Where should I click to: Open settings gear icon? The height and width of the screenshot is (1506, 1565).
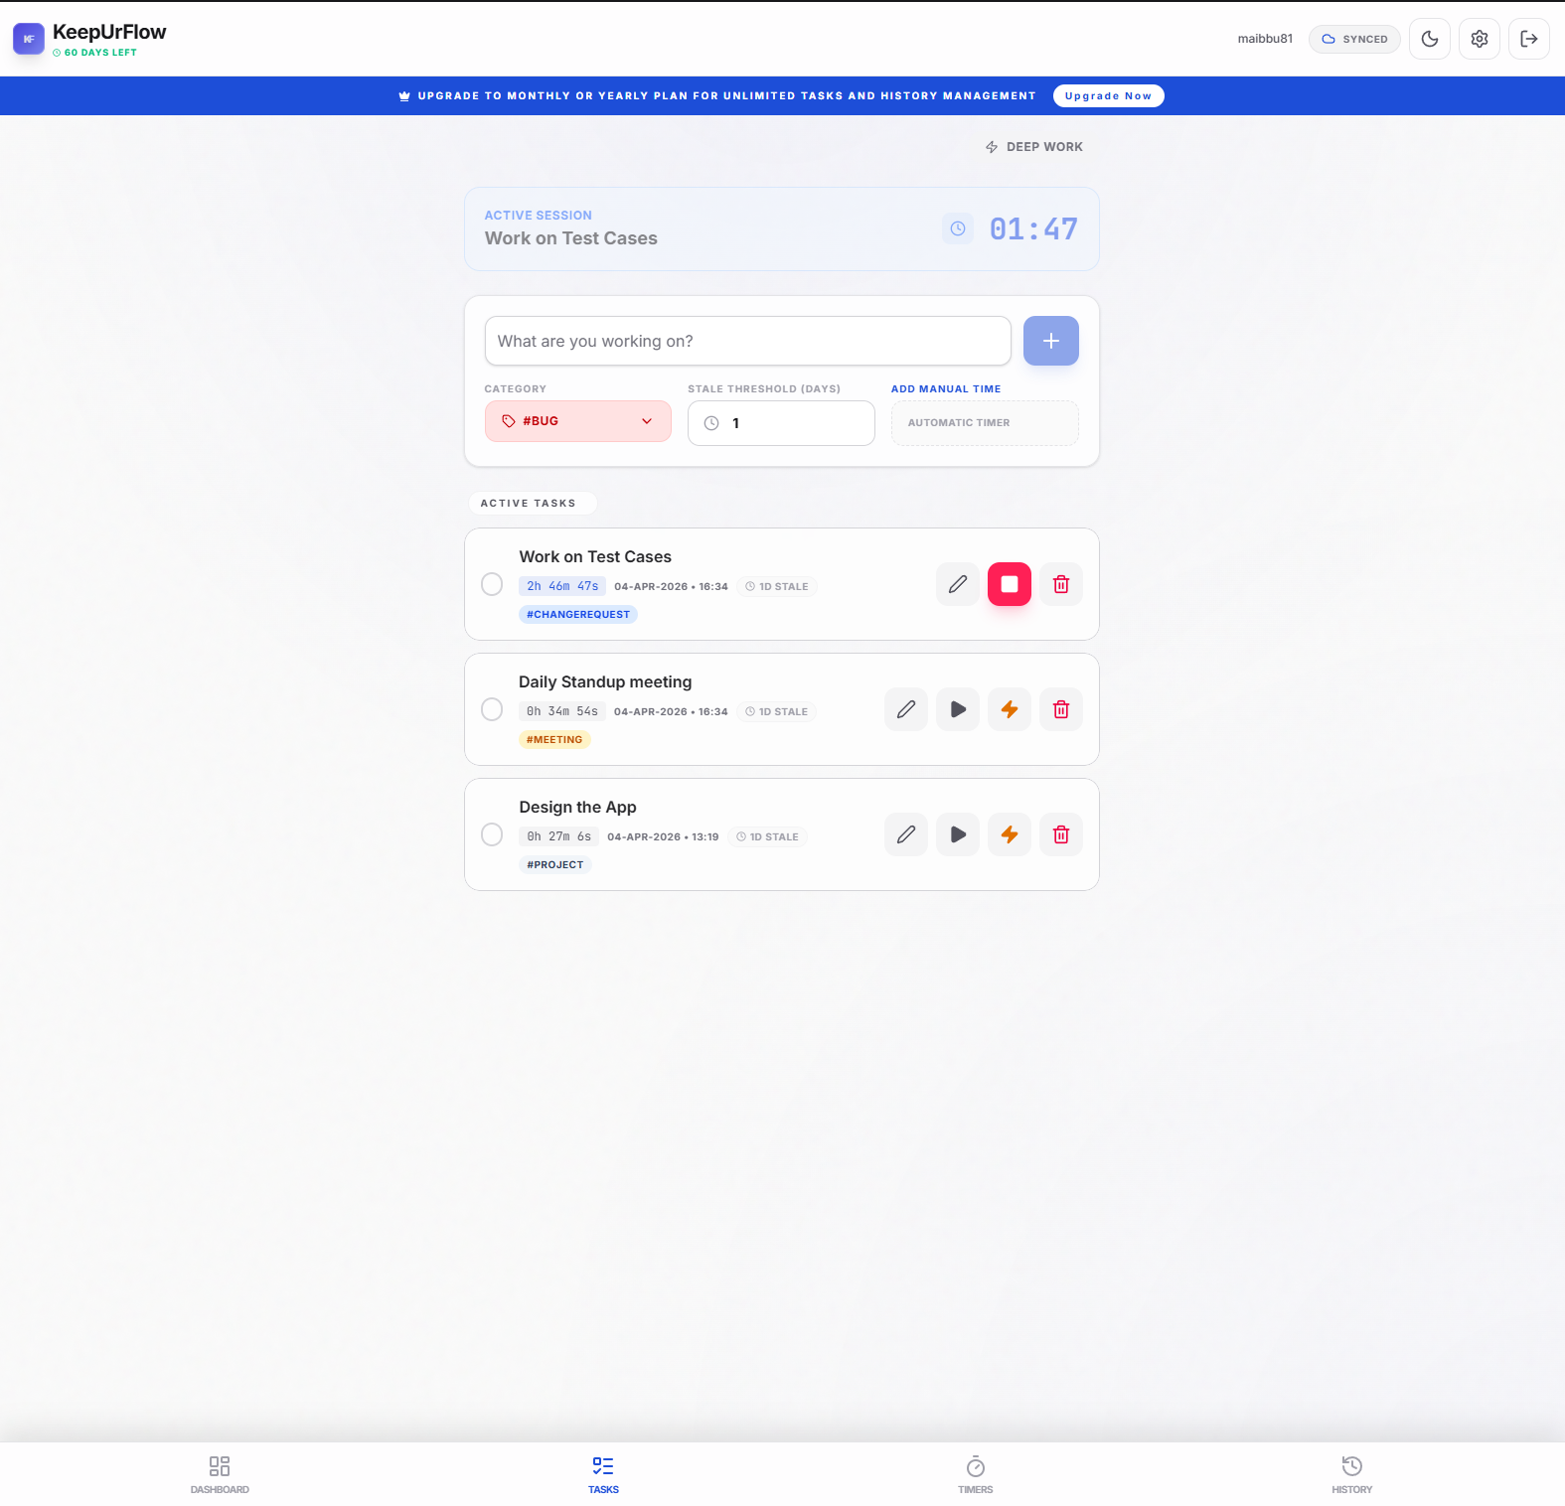[1480, 39]
